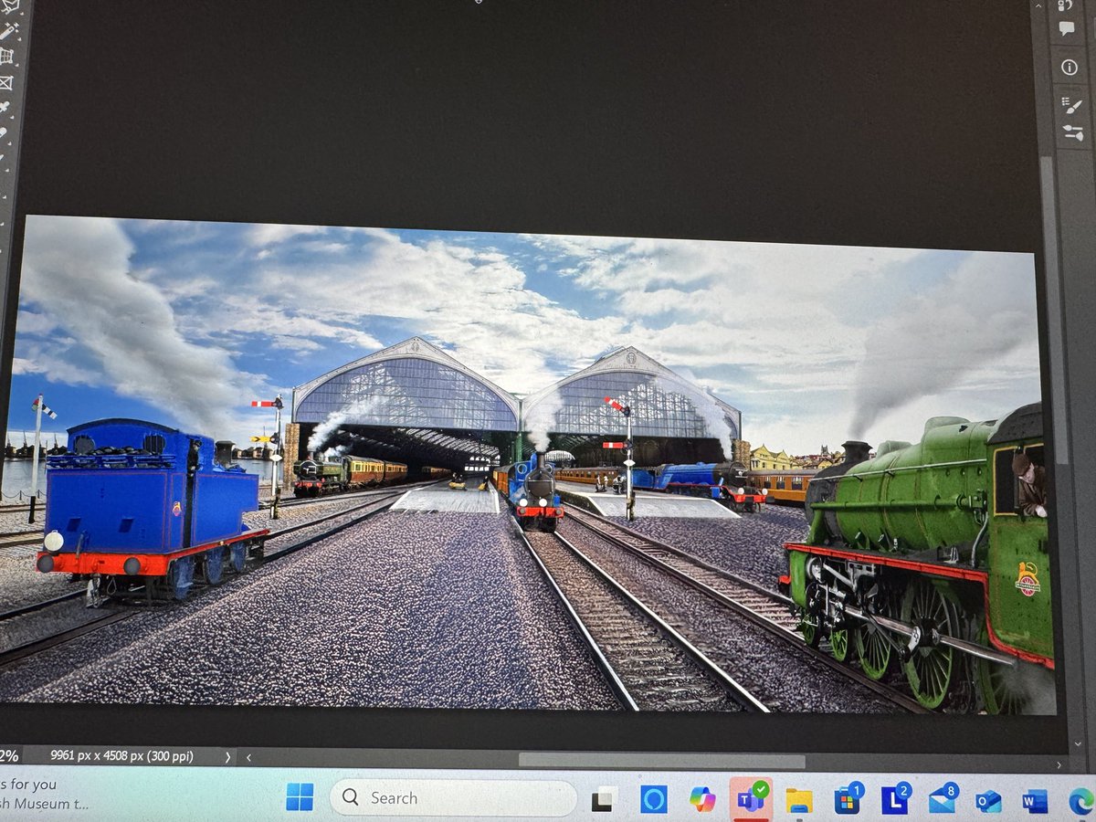
Task: Select the Magic Wand tool
Action: click(x=8, y=31)
